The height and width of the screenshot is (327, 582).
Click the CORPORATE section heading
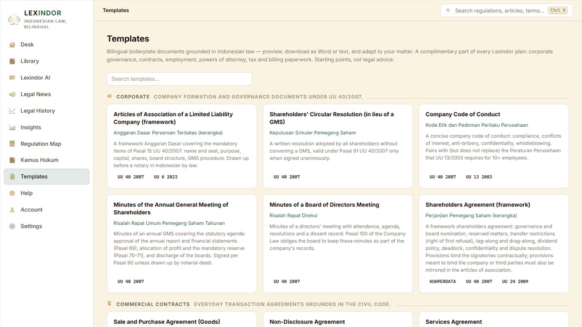click(x=133, y=97)
